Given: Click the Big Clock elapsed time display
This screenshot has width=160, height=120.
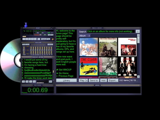Looking at the screenshot, I should pyautogui.click(x=38, y=90).
